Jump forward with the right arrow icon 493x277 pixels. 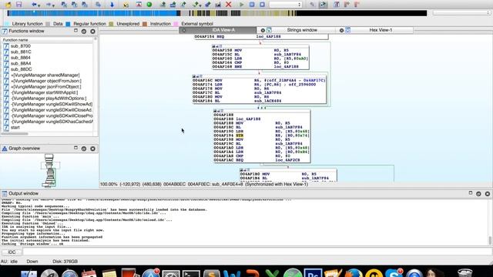48,5
